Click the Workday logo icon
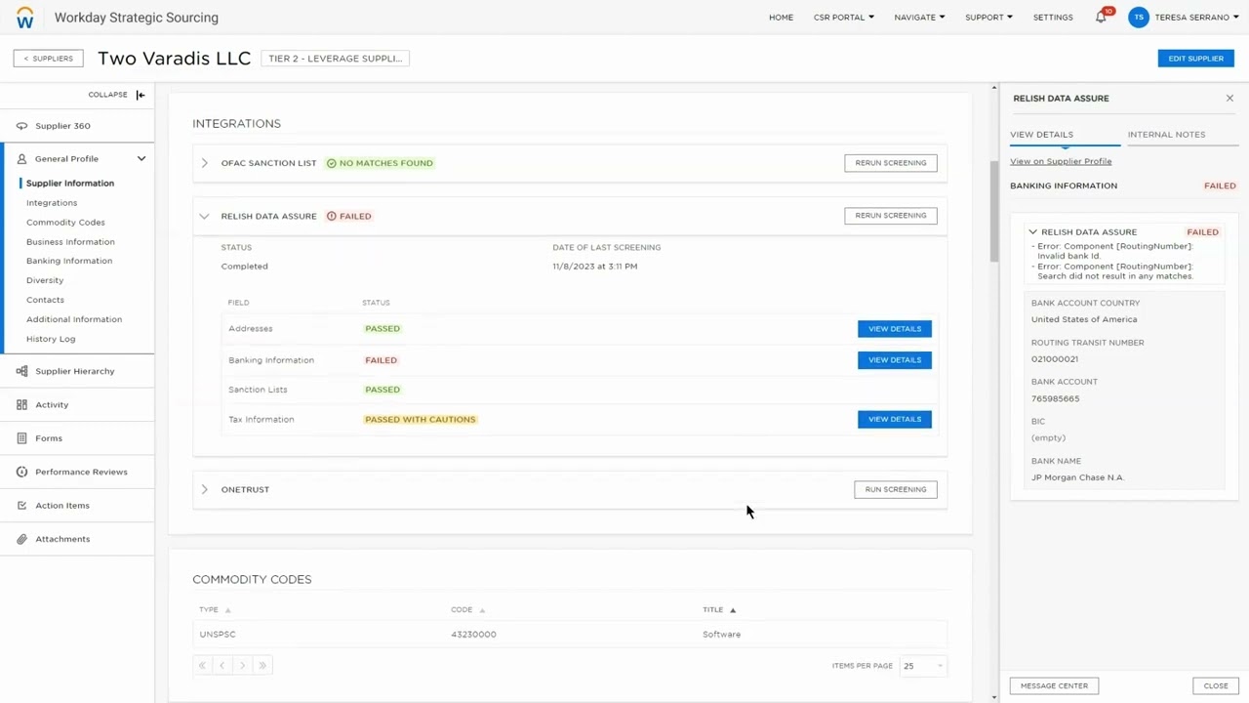The height and width of the screenshot is (703, 1249). [x=25, y=17]
